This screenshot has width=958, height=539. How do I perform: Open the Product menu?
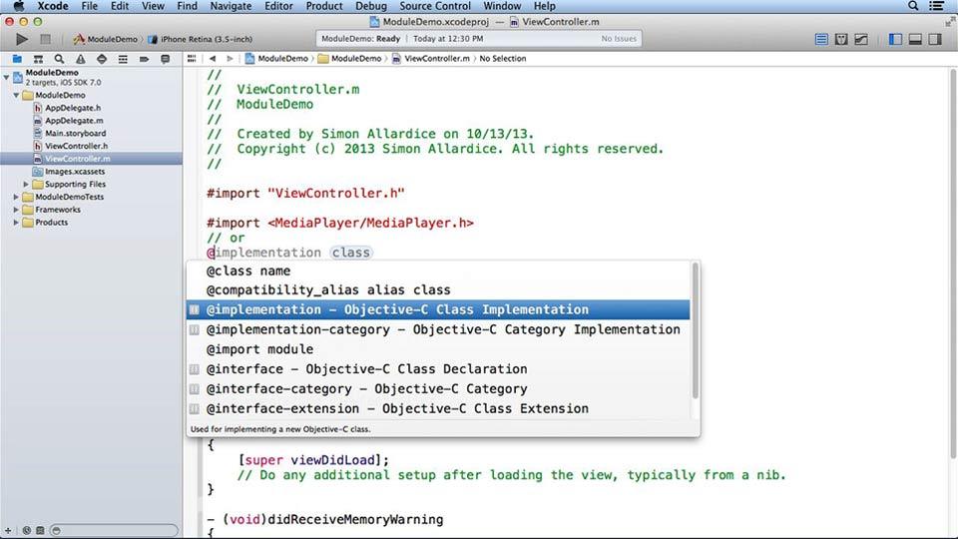(x=323, y=6)
